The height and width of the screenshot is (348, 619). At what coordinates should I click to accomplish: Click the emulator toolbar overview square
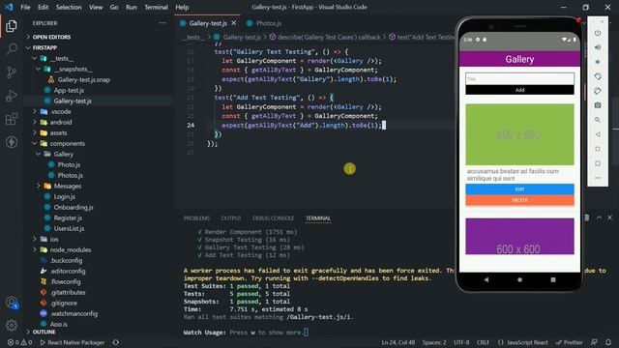(598, 163)
